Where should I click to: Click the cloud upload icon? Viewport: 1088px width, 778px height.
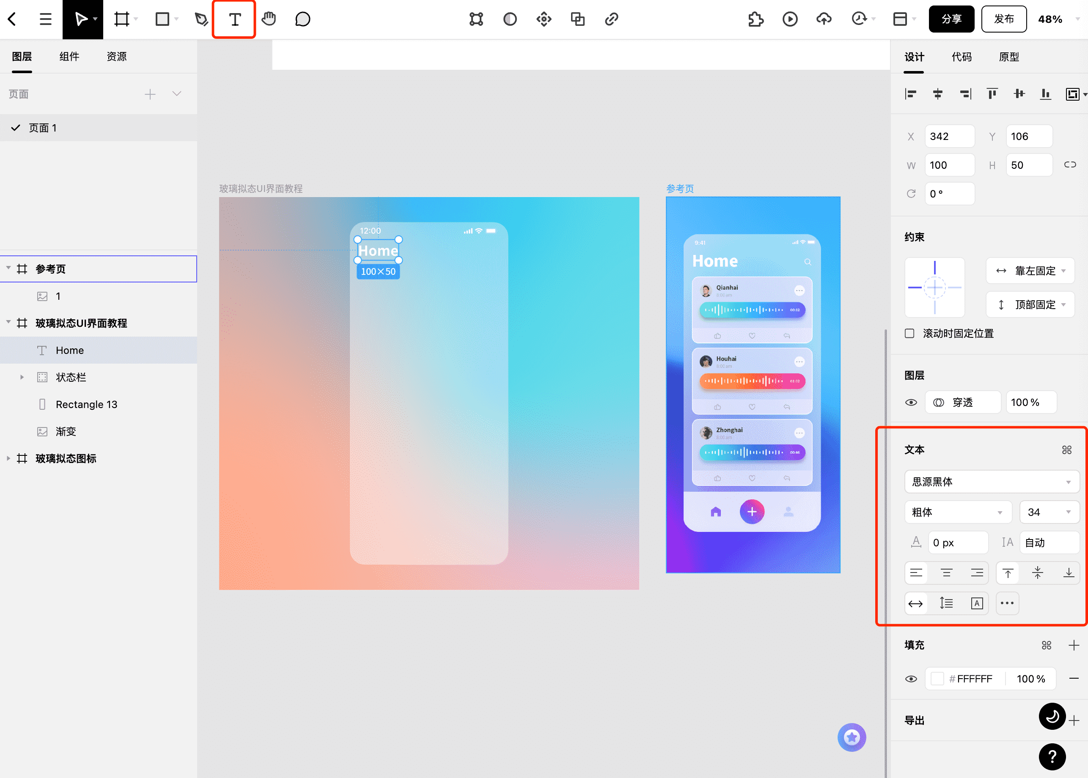[824, 19]
